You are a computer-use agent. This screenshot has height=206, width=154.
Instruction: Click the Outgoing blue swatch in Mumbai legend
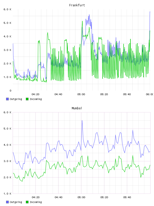coord(7,202)
